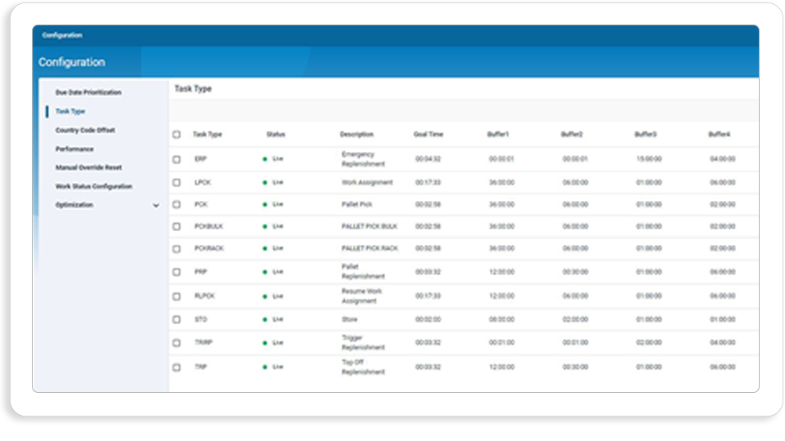Tick the TRP row checkbox
This screenshot has width=785, height=441.
click(177, 367)
